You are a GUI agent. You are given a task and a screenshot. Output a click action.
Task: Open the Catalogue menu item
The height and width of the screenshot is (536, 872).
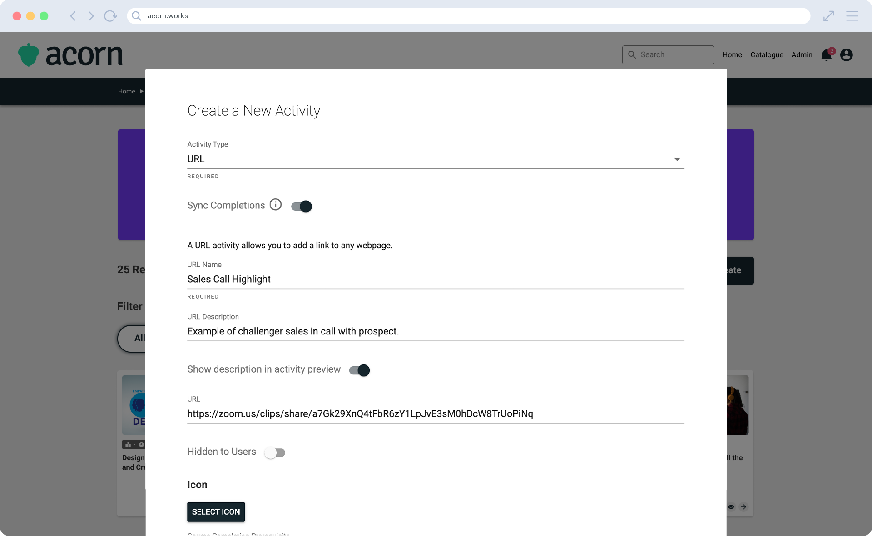767,55
